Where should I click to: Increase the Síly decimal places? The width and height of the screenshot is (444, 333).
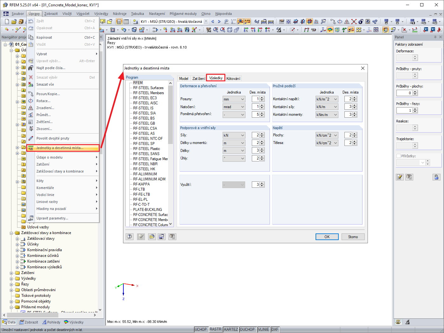(x=262, y=134)
